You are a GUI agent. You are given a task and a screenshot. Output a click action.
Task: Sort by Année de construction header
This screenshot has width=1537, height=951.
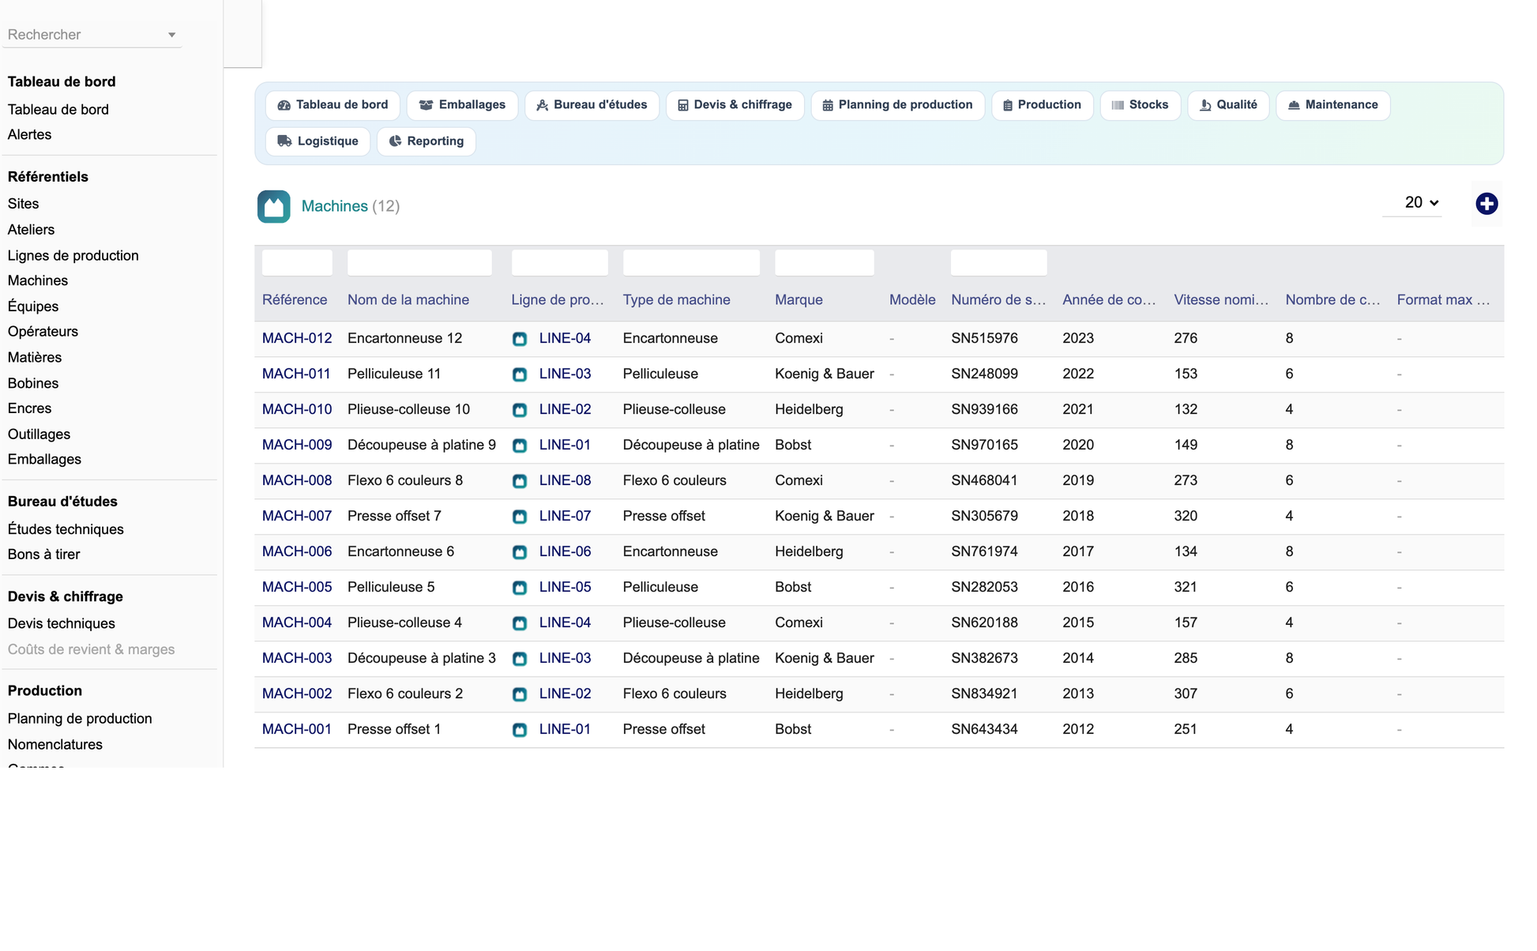pyautogui.click(x=1109, y=300)
